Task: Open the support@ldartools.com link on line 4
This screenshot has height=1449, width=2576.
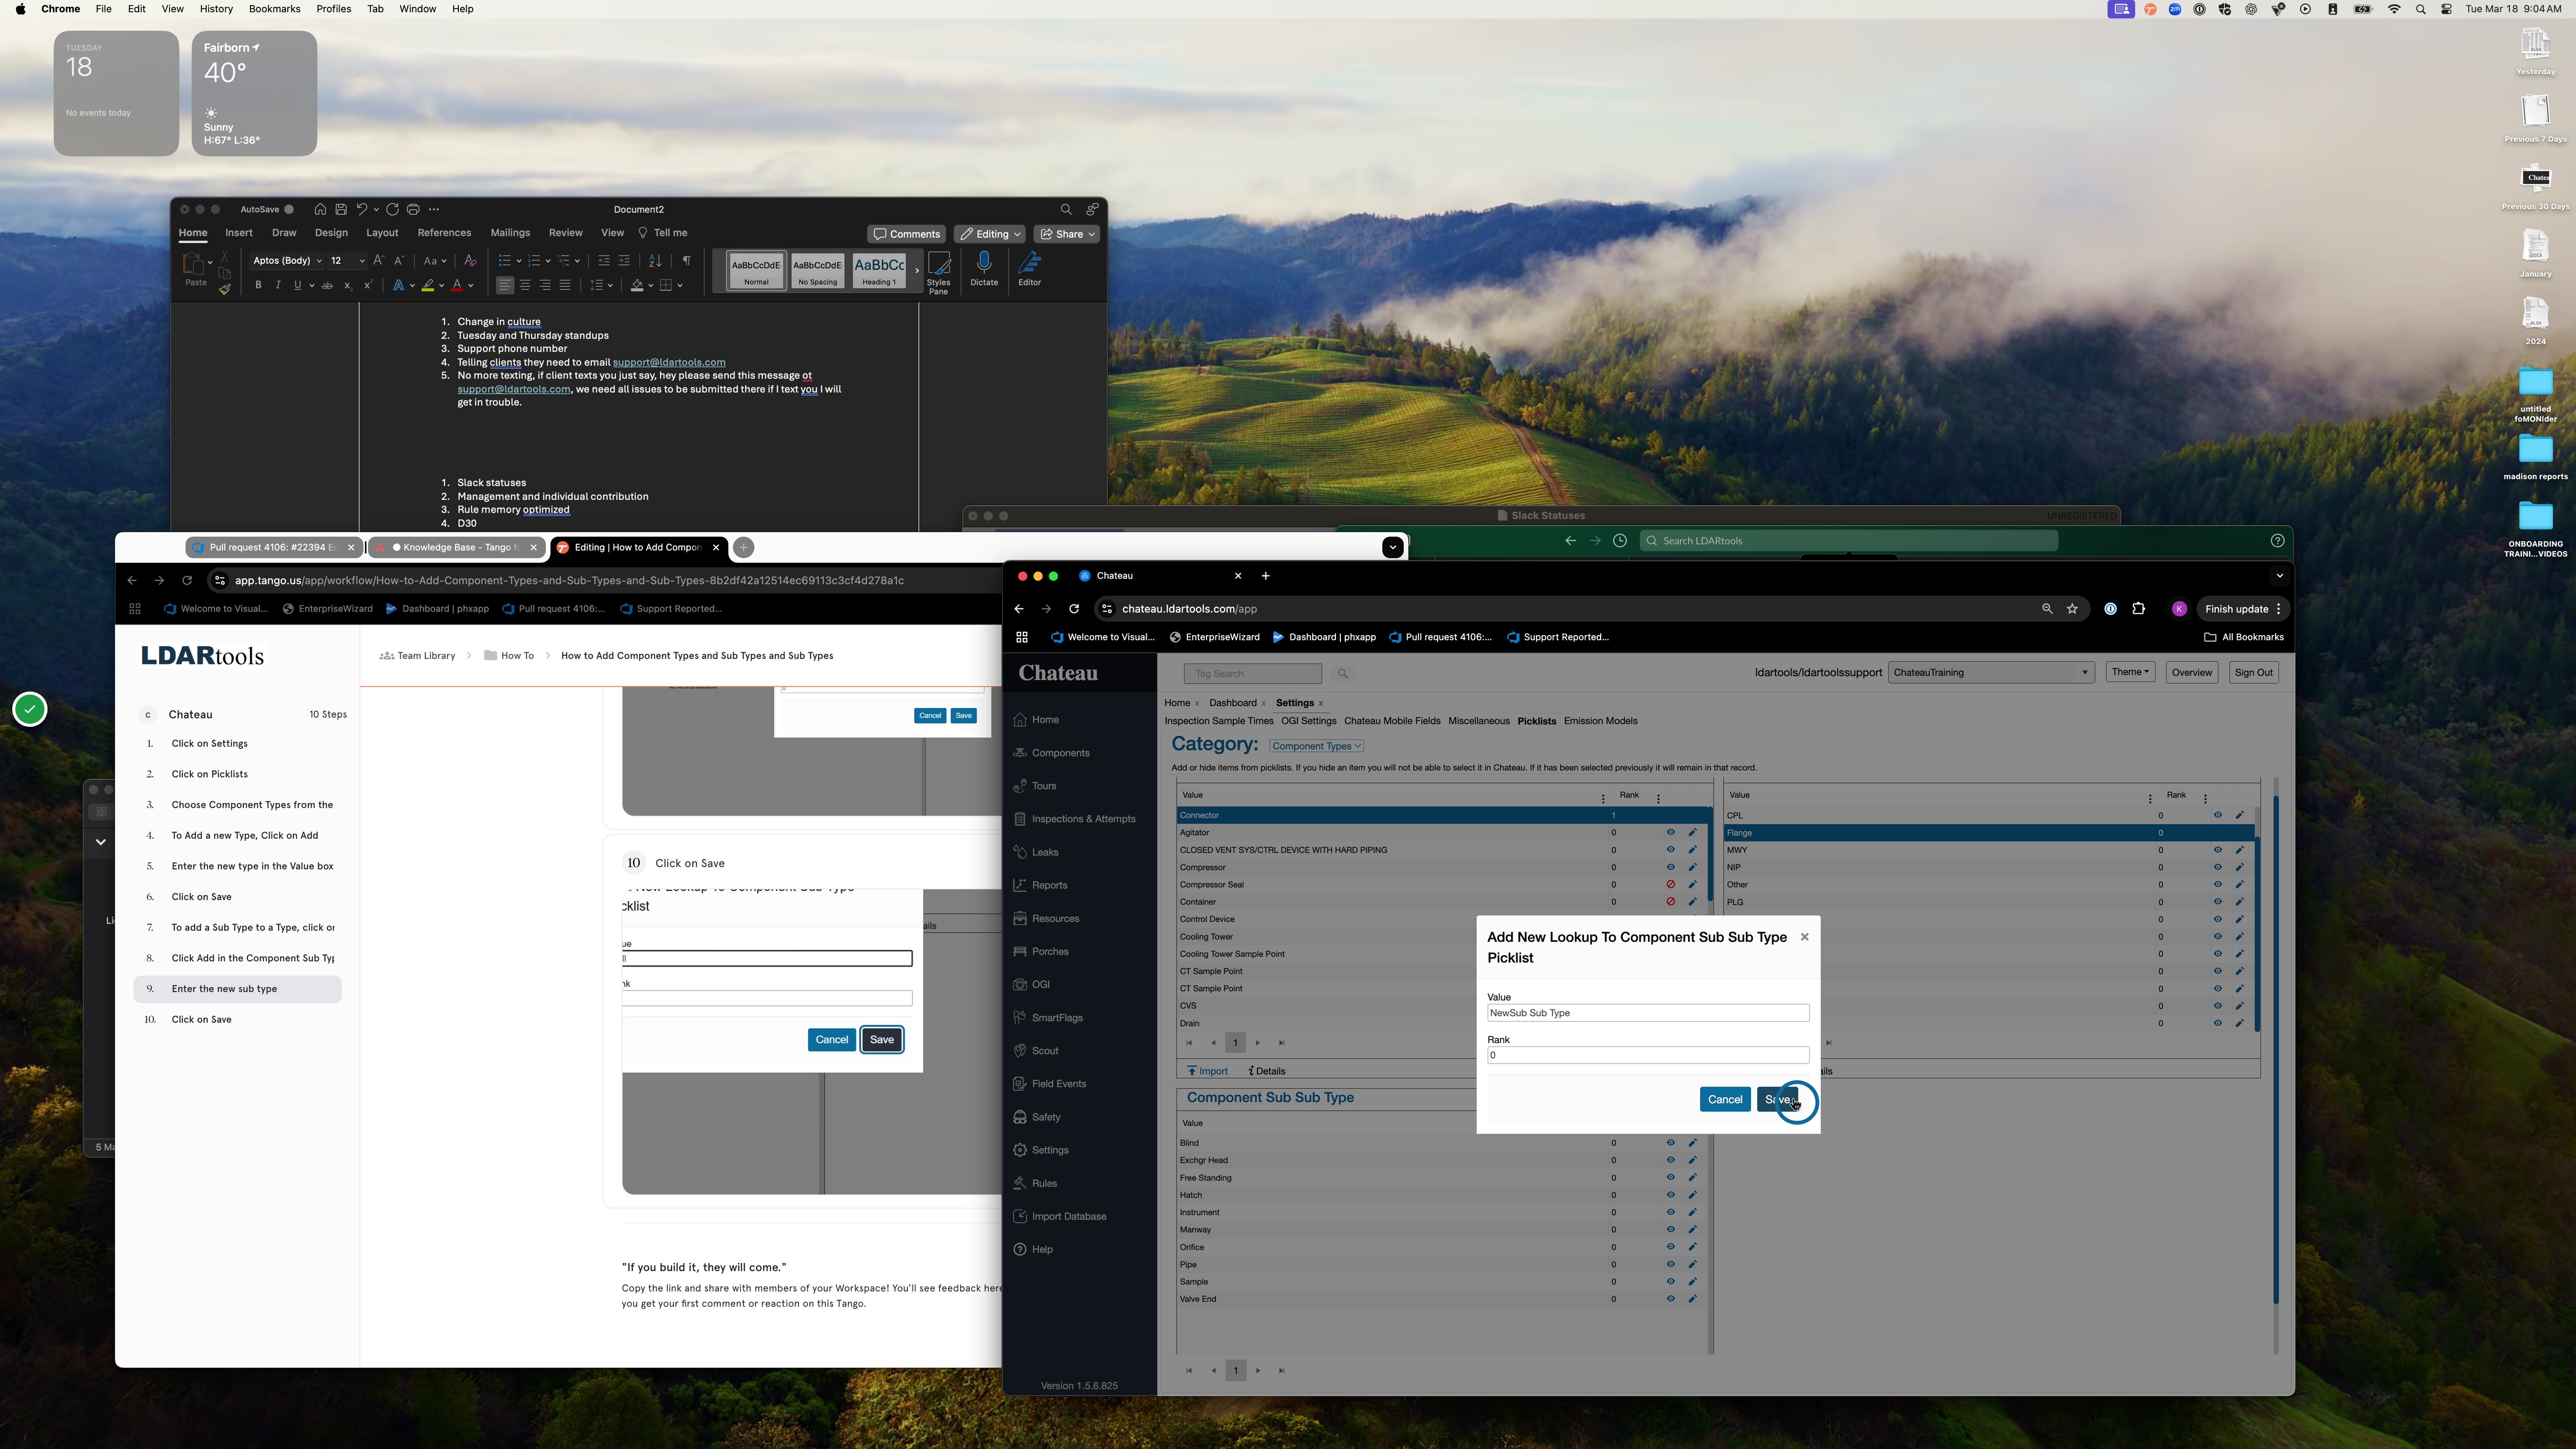Action: (x=669, y=363)
